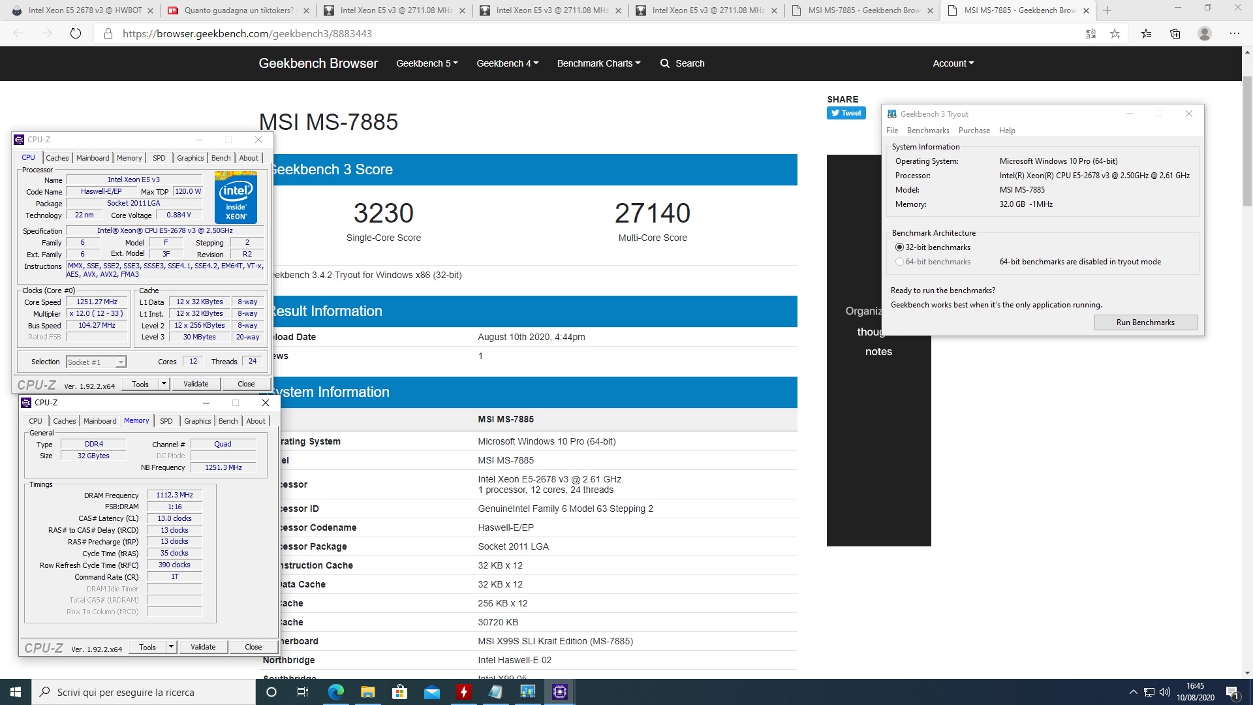Open File menu in Geekbench 3 Tryout

pyautogui.click(x=892, y=131)
